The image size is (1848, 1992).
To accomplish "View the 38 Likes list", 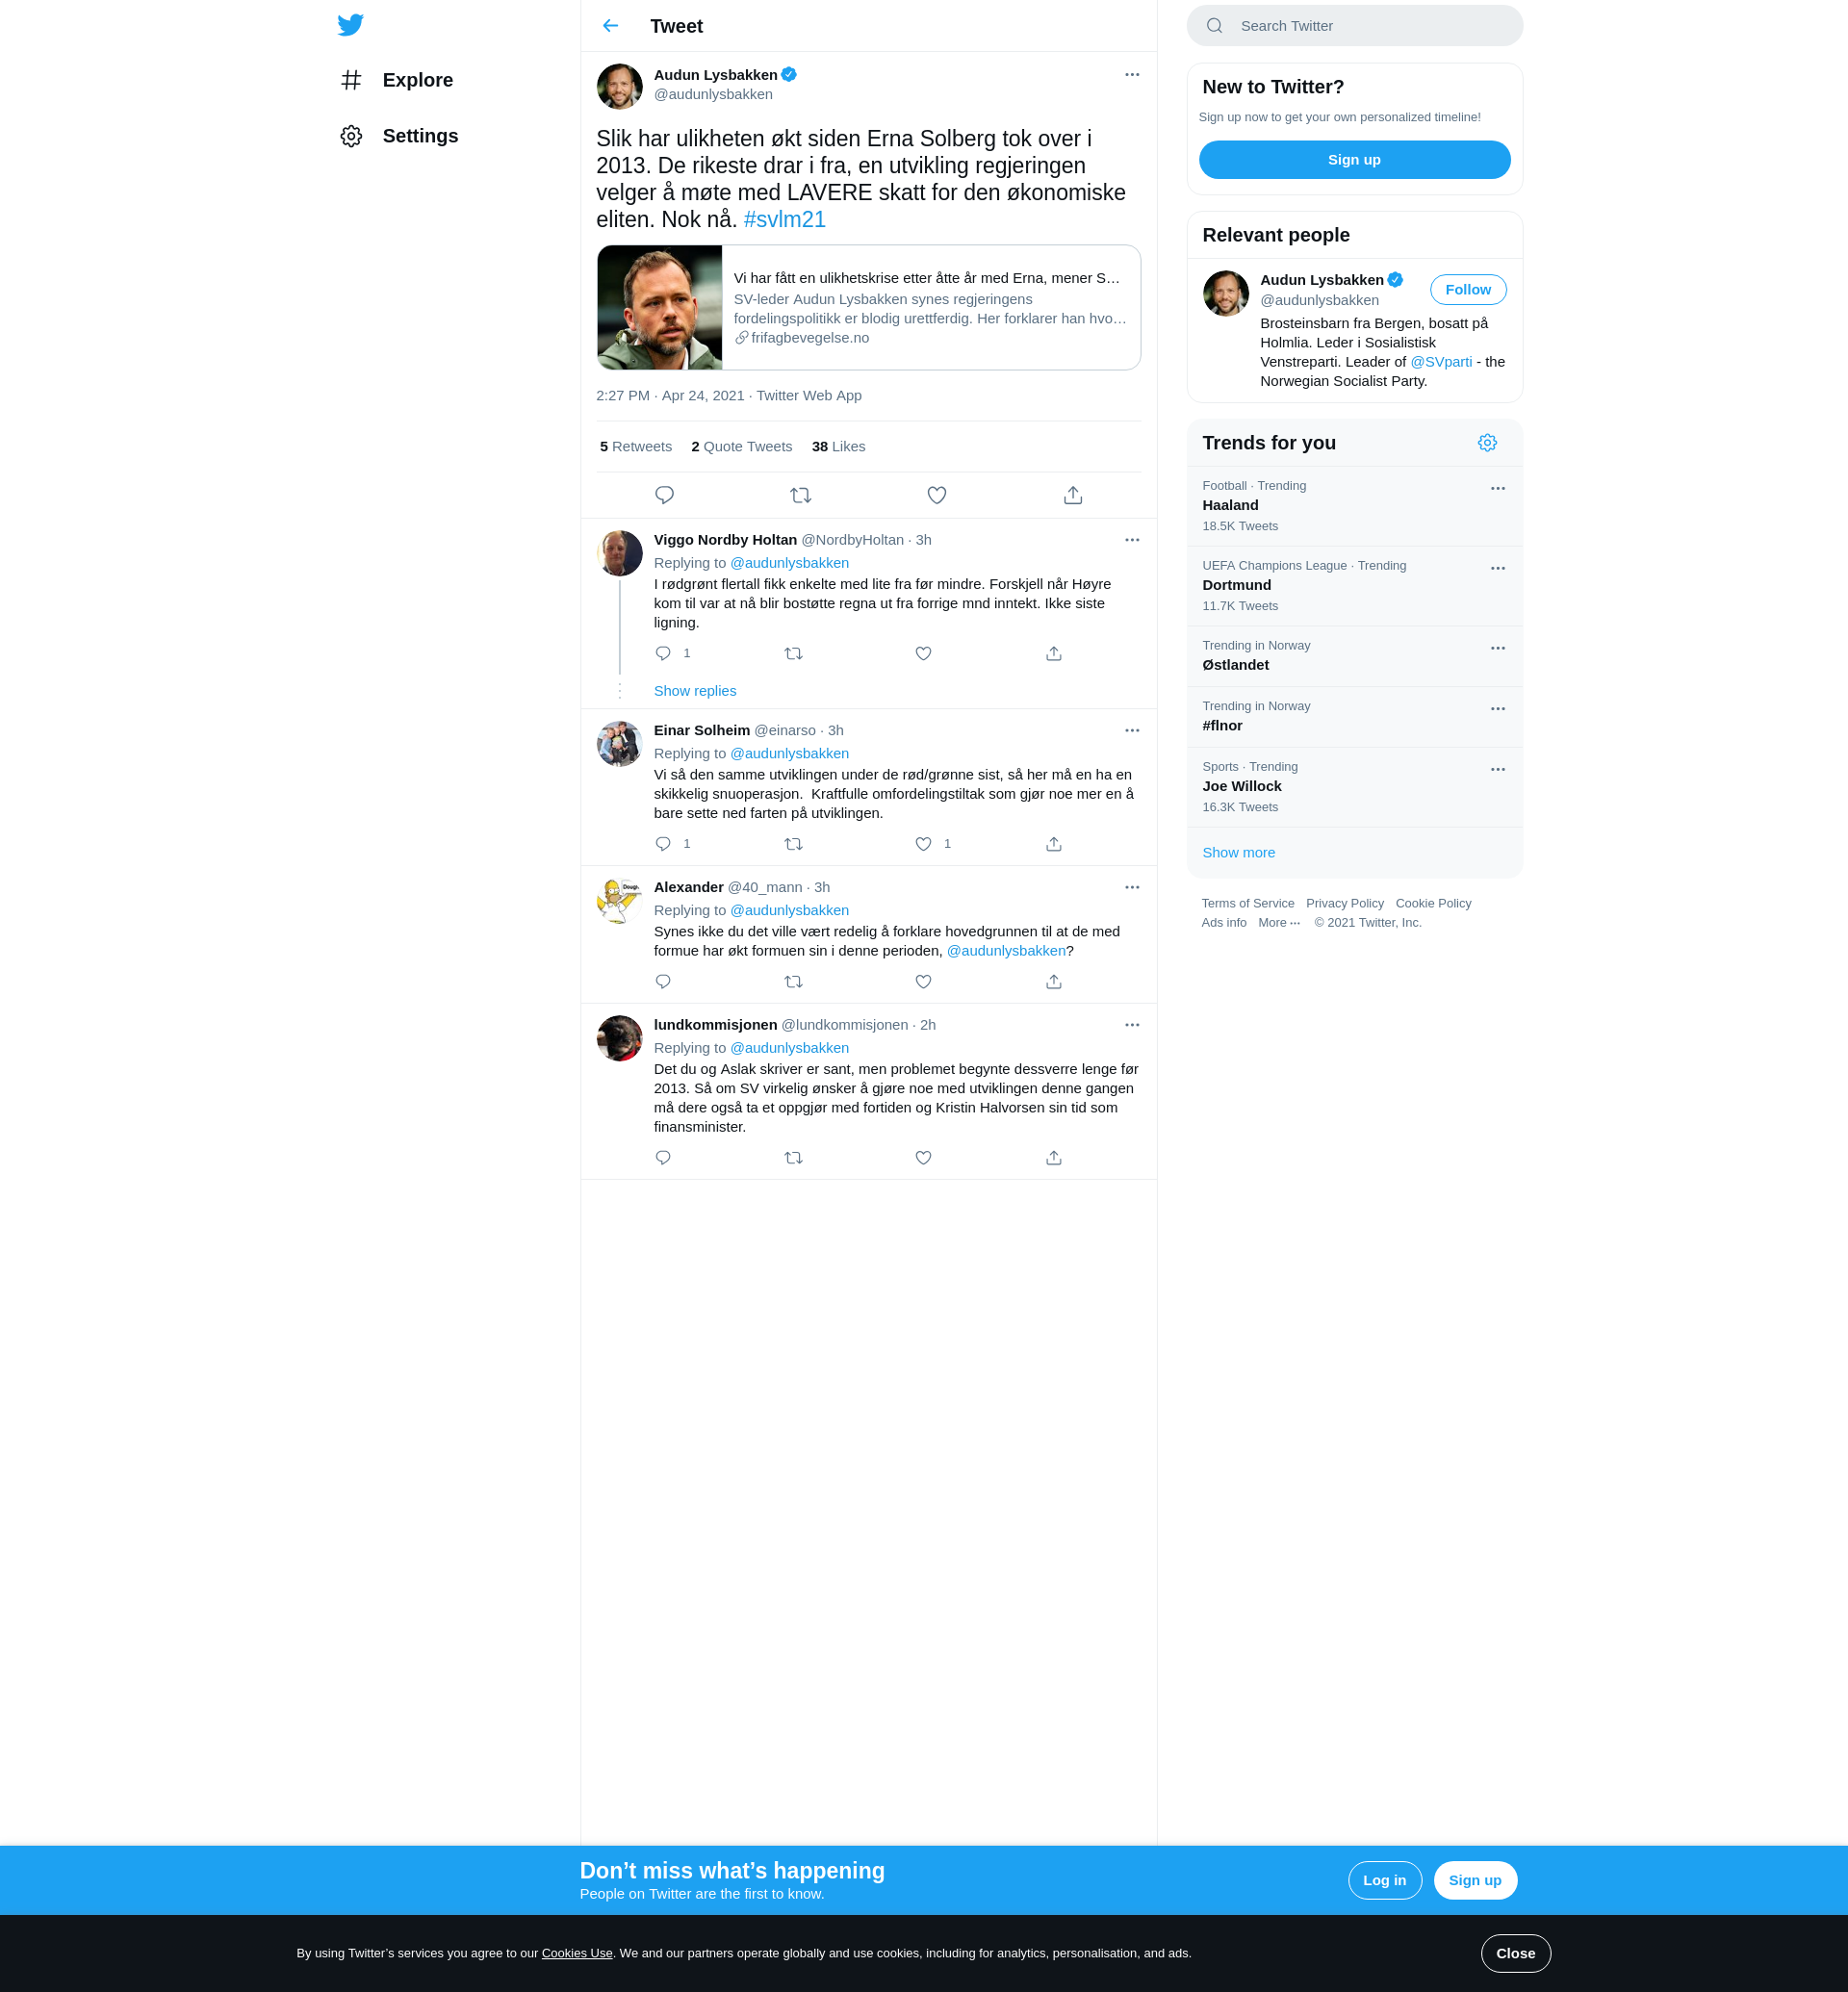I will tap(838, 447).
